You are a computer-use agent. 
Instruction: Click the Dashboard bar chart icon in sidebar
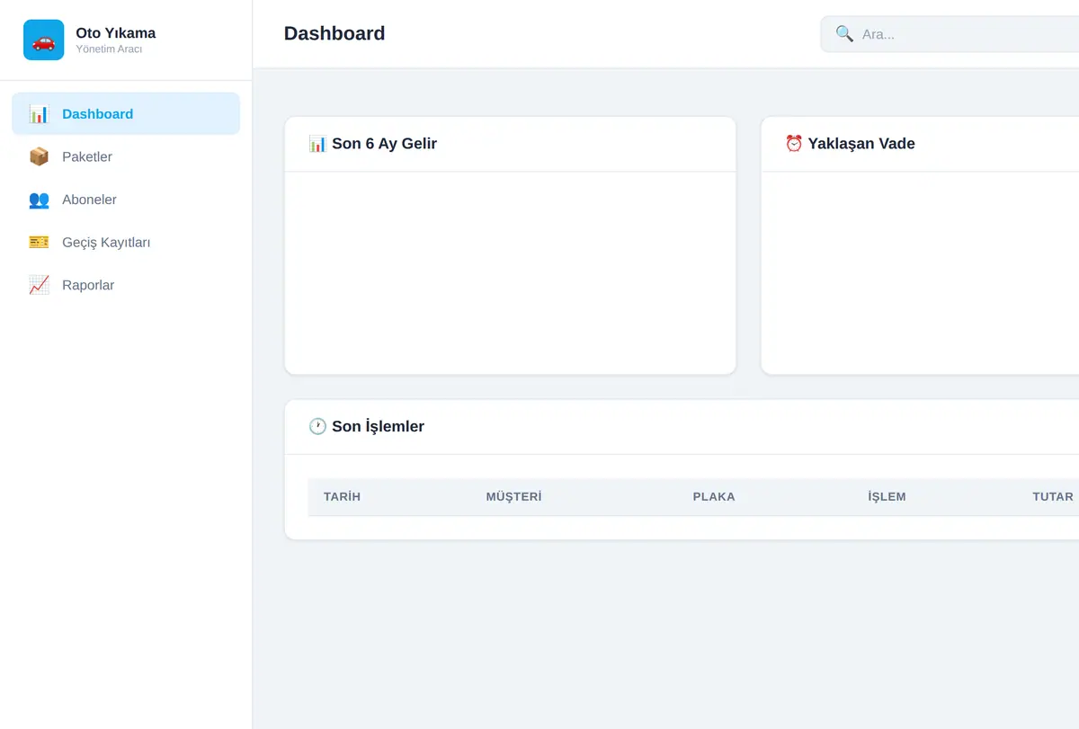coord(39,114)
